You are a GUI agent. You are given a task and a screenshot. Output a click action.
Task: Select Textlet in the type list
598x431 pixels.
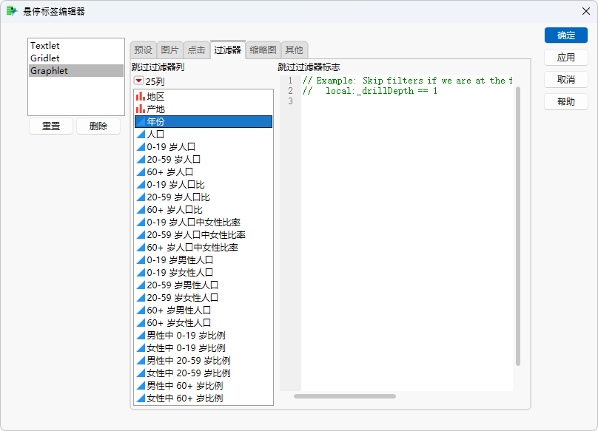point(76,46)
